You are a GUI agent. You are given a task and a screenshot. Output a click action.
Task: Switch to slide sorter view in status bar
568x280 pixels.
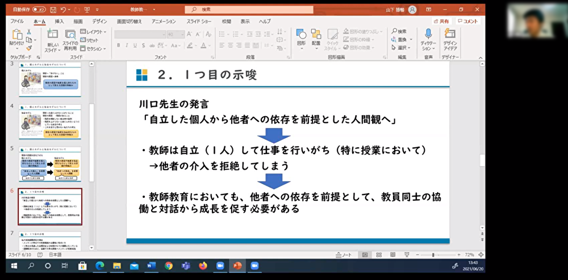pyautogui.click(x=379, y=254)
